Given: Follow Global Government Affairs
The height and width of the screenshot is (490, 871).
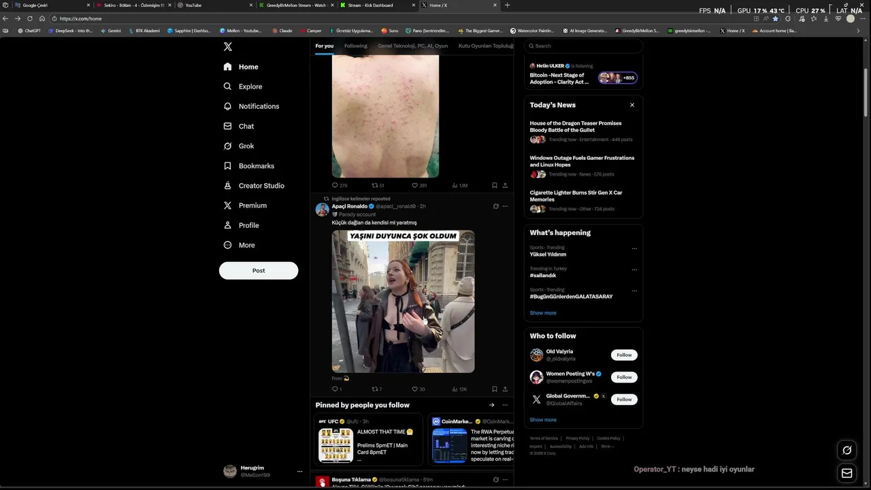Looking at the screenshot, I should pyautogui.click(x=624, y=399).
